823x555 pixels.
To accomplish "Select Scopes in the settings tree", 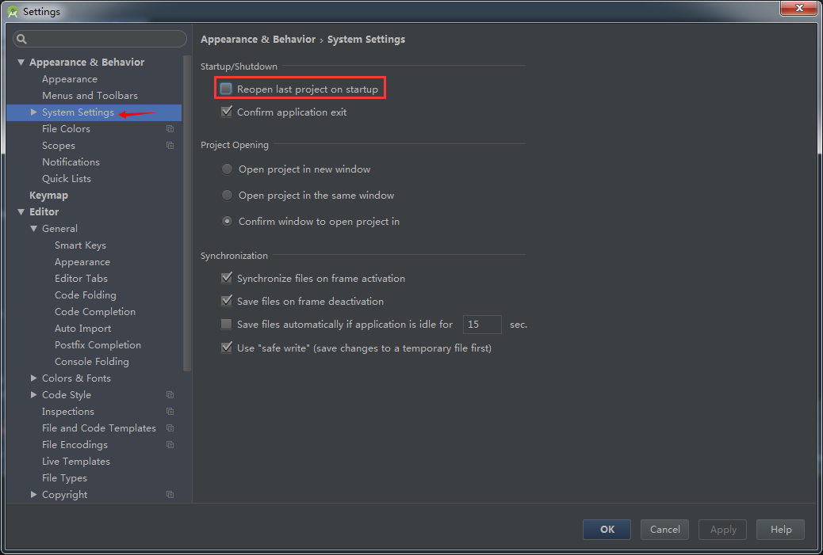I will (x=58, y=145).
